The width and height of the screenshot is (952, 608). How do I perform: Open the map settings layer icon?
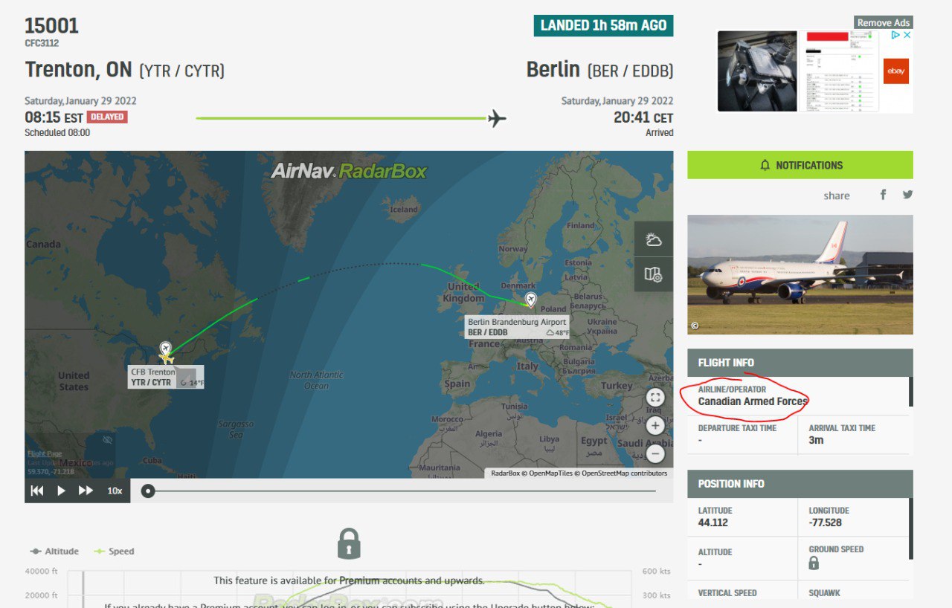[x=654, y=274]
